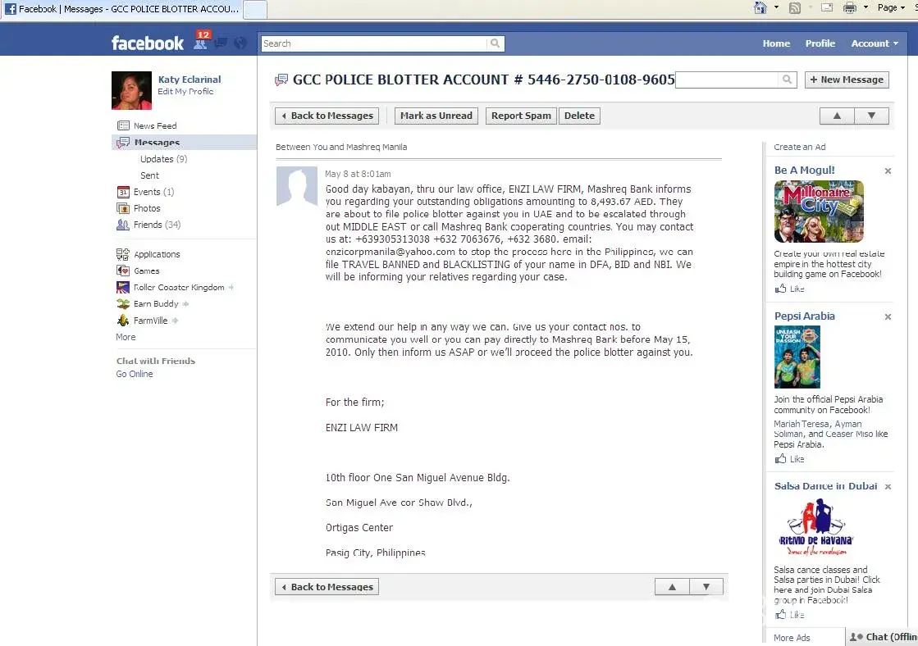918x646 pixels.
Task: Click the message search magnifier icon
Action: pyautogui.click(x=787, y=80)
